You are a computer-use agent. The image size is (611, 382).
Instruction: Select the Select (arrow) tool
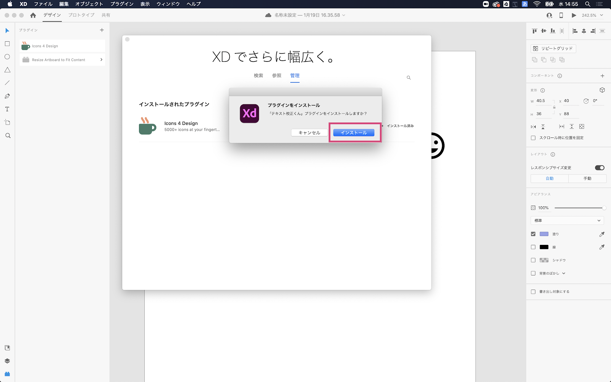tap(7, 31)
